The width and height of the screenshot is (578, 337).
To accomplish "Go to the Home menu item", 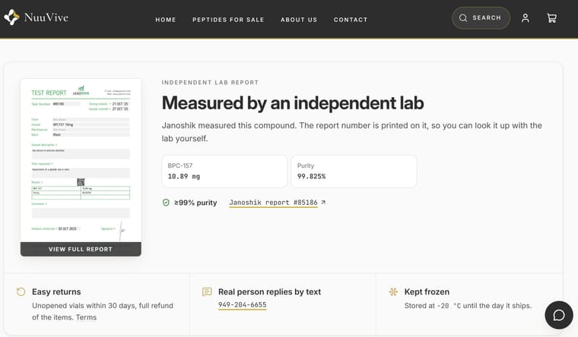I will tap(166, 20).
